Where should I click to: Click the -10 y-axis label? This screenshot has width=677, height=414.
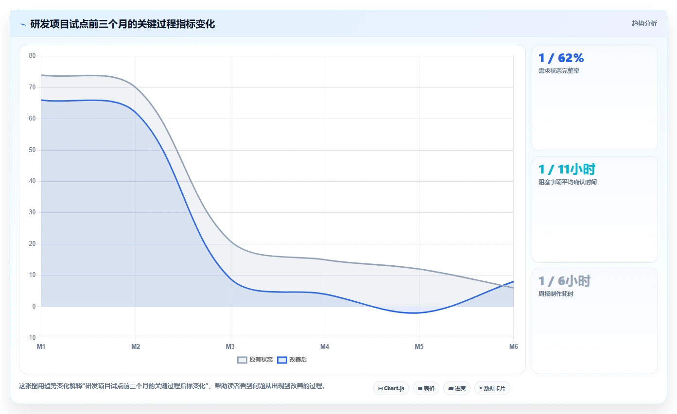(x=31, y=338)
